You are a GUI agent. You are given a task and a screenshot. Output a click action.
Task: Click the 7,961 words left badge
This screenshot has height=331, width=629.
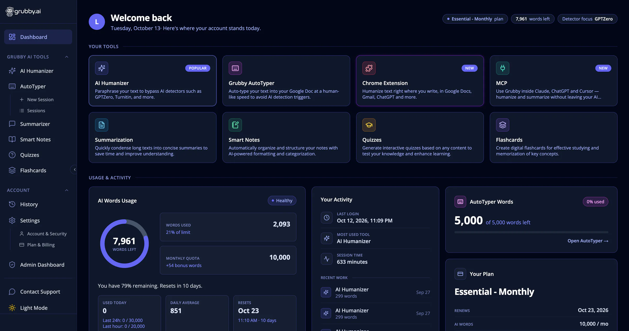click(x=533, y=19)
